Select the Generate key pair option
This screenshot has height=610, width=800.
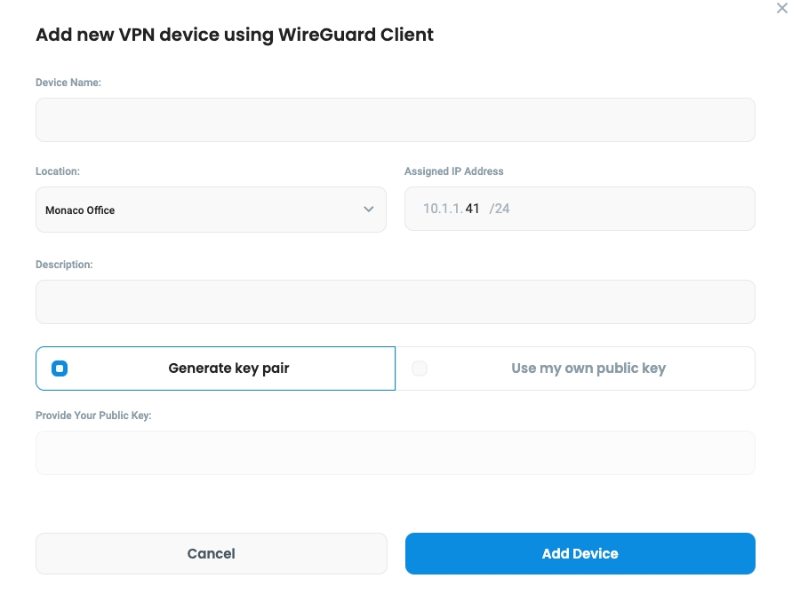228,368
